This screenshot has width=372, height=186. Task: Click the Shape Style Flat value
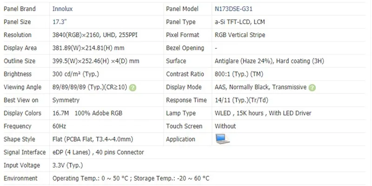93,139
